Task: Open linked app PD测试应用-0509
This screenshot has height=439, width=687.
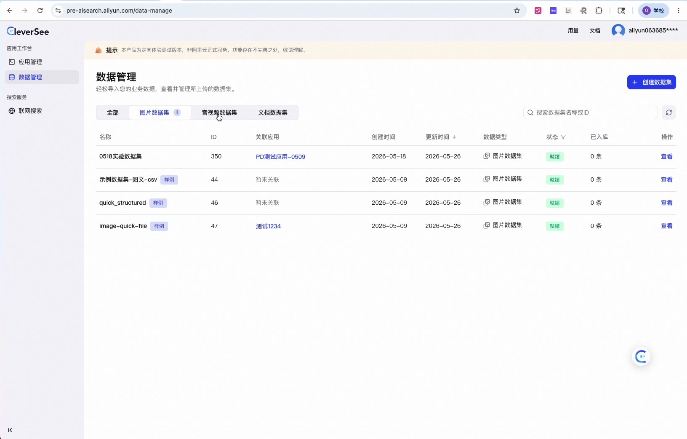Action: (x=280, y=157)
